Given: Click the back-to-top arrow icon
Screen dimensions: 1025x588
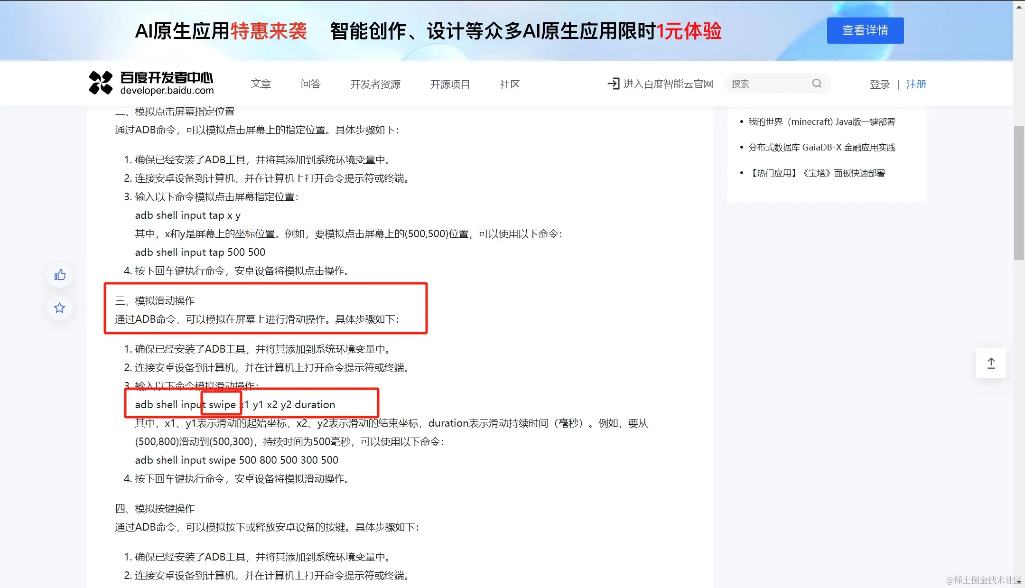Looking at the screenshot, I should 991,364.
